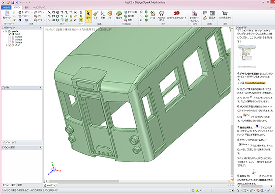Select the Circle sketch tool
Image resolution: width=275 pixels, height=194 pixels.
[x=58, y=12]
